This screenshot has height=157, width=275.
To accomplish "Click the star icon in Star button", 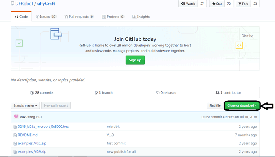I will 214,4.
